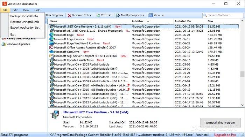
Task: Click the Microsoft OneDrive cloud icon
Action: click(51, 52)
